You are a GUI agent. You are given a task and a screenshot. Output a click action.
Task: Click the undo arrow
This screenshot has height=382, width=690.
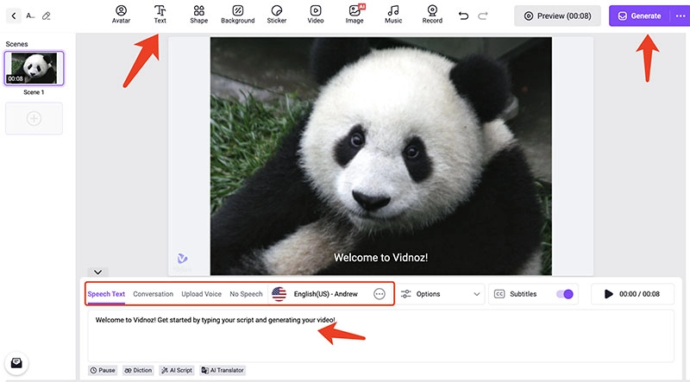tap(464, 16)
